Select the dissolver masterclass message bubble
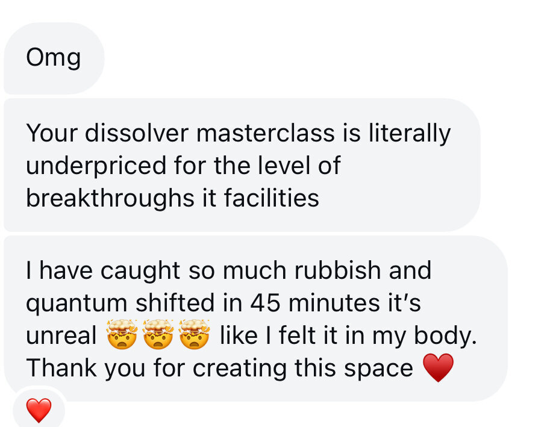Viewport: 553px width, 427px height. [x=242, y=165]
